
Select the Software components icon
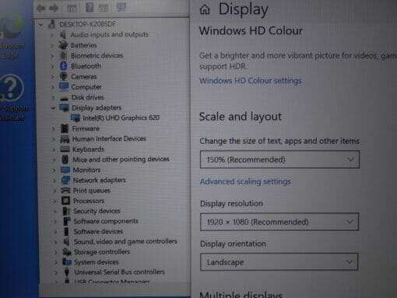67,221
